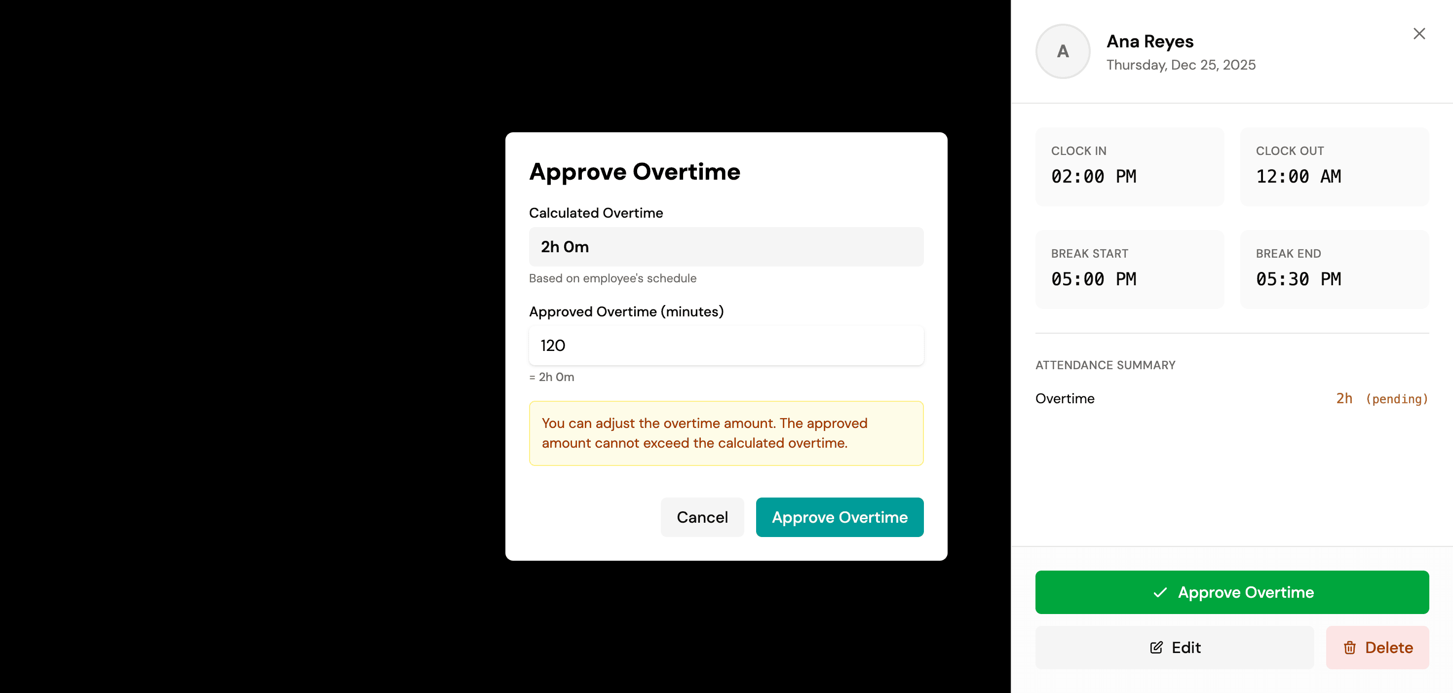Click the Attendance Summary section heading
This screenshot has height=693, width=1453.
1106,365
